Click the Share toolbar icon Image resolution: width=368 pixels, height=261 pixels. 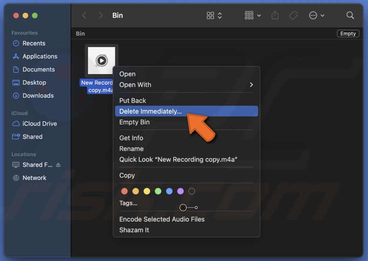click(x=275, y=15)
